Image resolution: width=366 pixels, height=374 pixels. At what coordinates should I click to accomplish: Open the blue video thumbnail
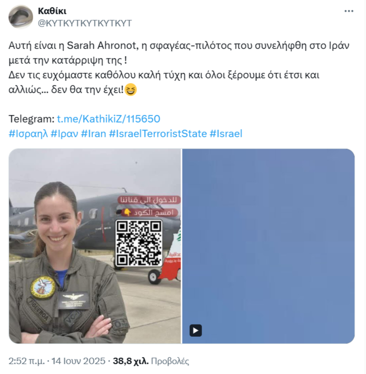pyautogui.click(x=268, y=246)
